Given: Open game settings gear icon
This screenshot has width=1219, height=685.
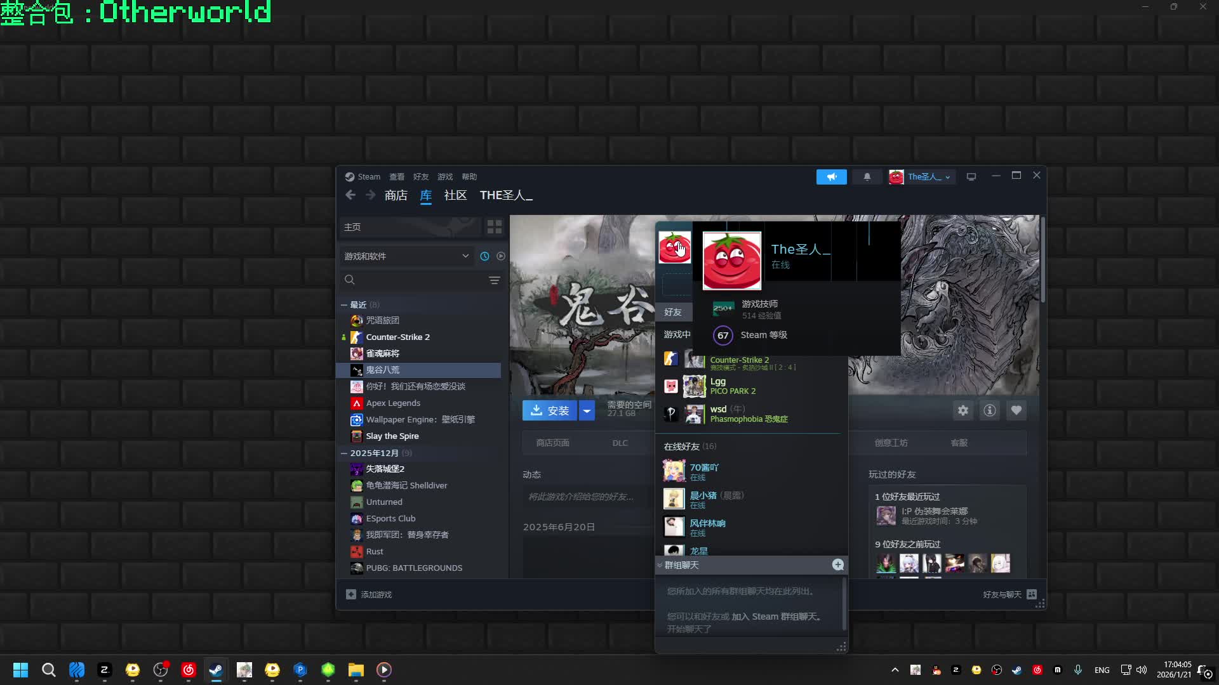Looking at the screenshot, I should pyautogui.click(x=963, y=410).
